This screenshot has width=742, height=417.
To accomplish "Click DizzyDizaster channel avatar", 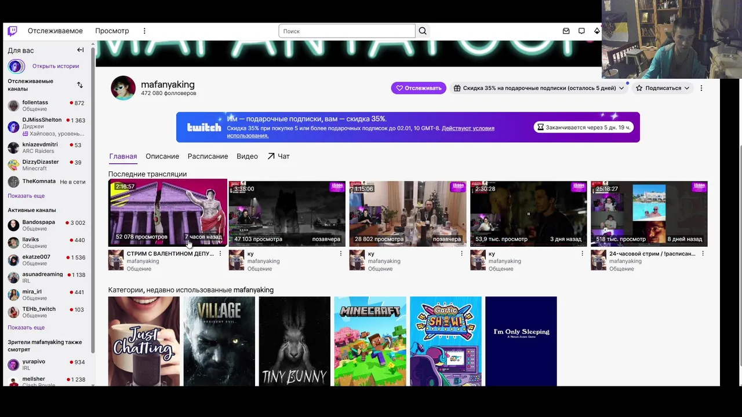I will pyautogui.click(x=13, y=165).
